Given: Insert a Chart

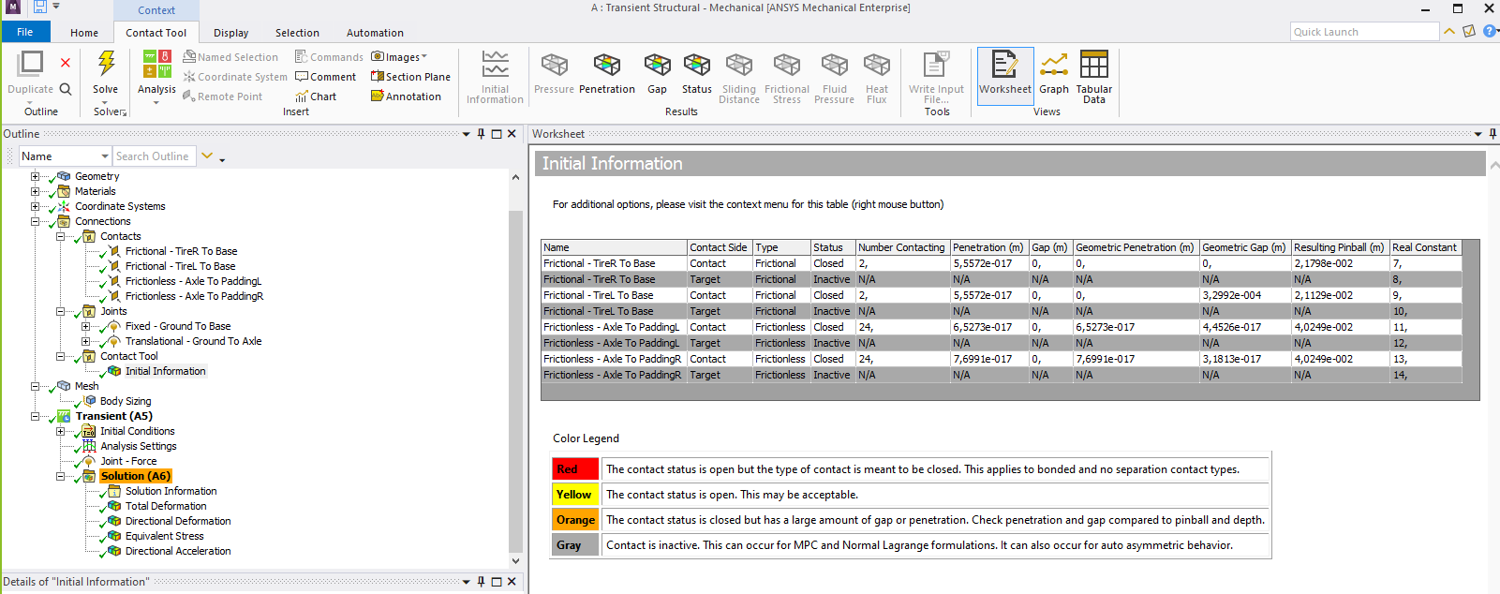Looking at the screenshot, I should [316, 97].
